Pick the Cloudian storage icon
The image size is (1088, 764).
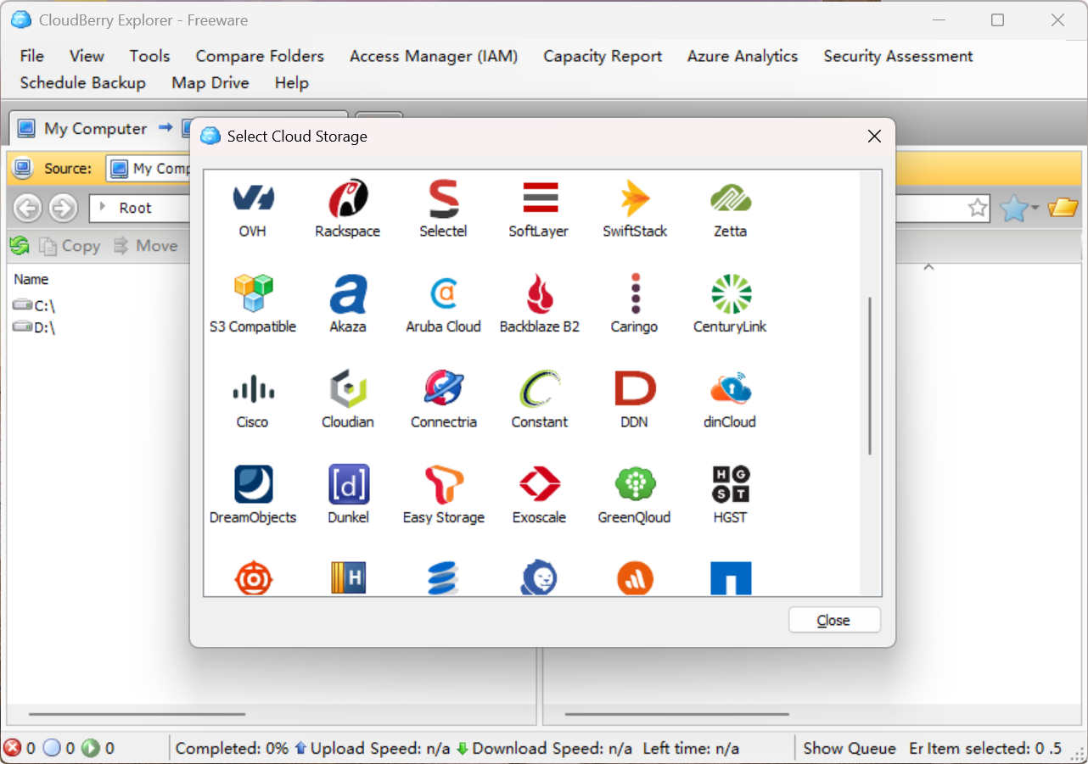[x=347, y=390]
